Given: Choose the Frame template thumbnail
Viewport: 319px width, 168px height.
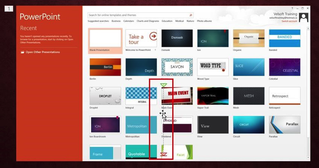Looking at the screenshot, I should (105, 152).
